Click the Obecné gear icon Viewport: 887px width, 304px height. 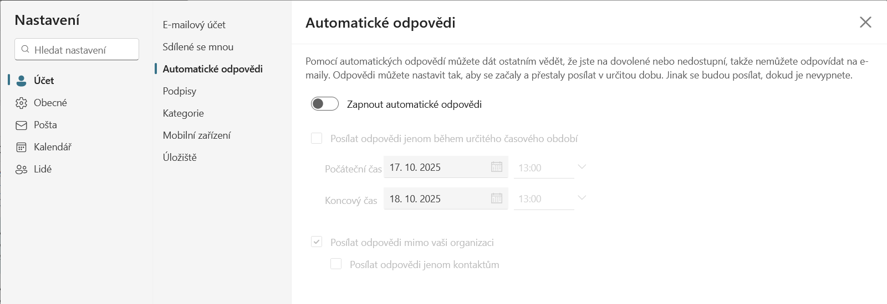21,103
